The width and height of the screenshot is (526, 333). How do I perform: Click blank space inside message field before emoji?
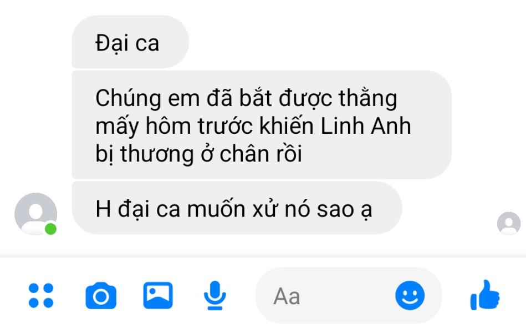[345, 296]
